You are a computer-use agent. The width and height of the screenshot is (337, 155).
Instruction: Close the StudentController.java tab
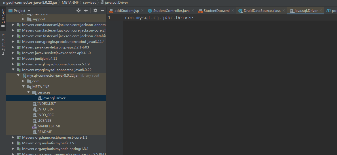coord(192,10)
